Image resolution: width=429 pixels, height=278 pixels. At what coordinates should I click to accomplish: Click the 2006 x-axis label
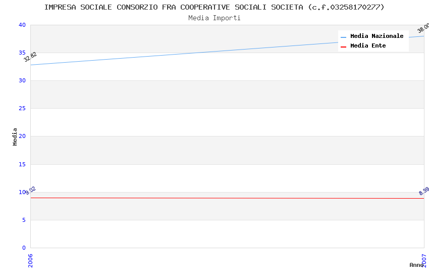click(30, 260)
